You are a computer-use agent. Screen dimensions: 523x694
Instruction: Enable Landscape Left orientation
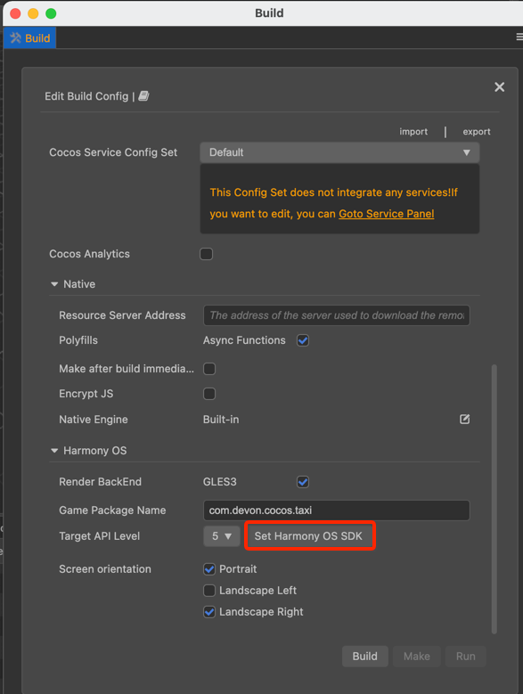[209, 591]
